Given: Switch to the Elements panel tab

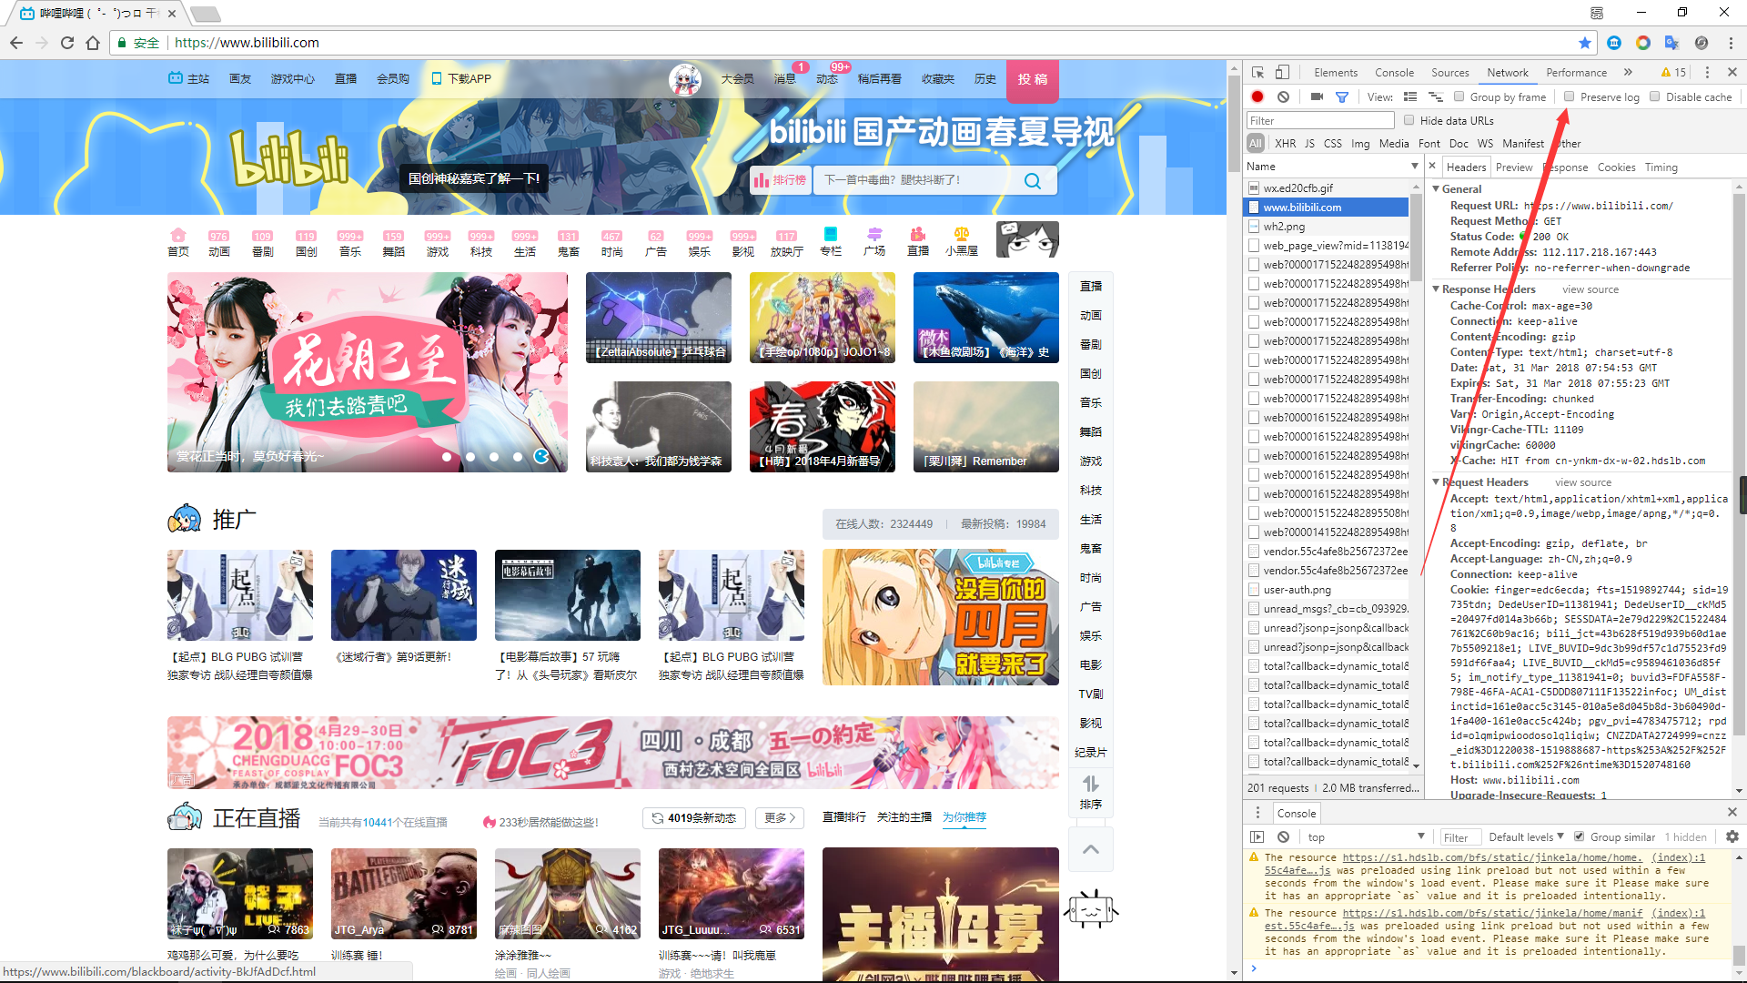Looking at the screenshot, I should (1335, 73).
